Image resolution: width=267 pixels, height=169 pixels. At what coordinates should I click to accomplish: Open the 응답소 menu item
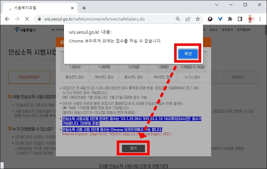point(214,30)
